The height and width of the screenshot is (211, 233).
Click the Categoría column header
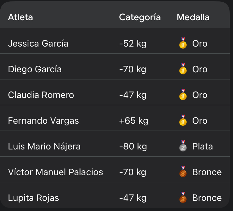click(140, 17)
